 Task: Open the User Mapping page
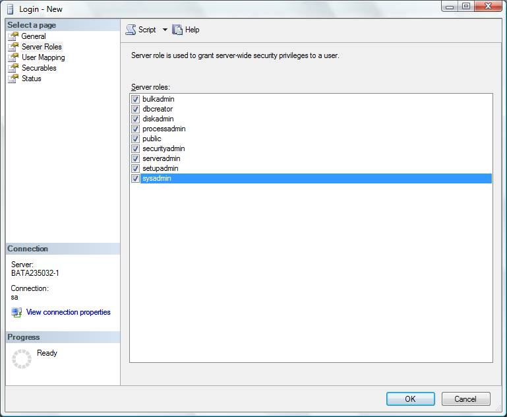click(43, 57)
